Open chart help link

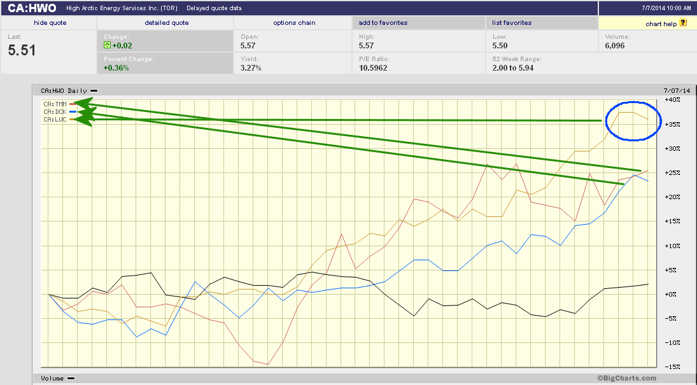(x=661, y=24)
